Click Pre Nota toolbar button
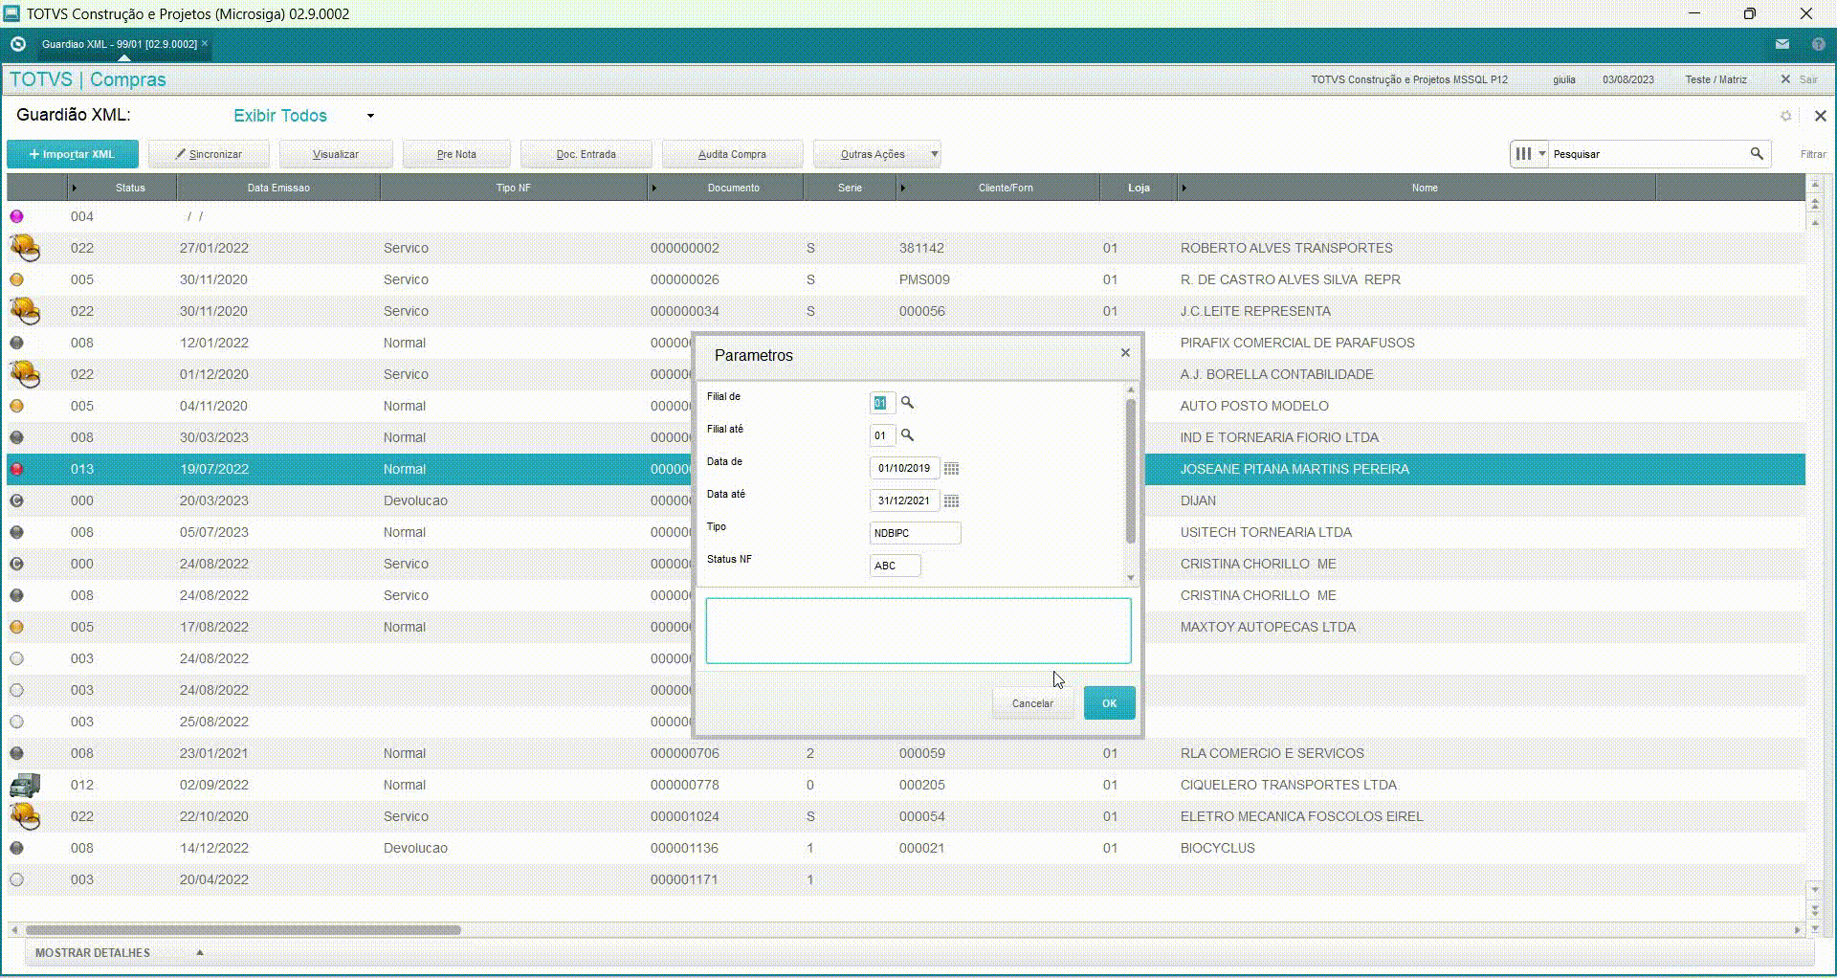The image size is (1837, 978). point(456,154)
